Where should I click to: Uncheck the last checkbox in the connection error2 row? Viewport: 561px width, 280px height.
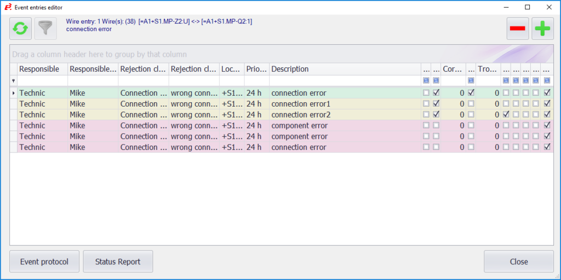coord(547,115)
